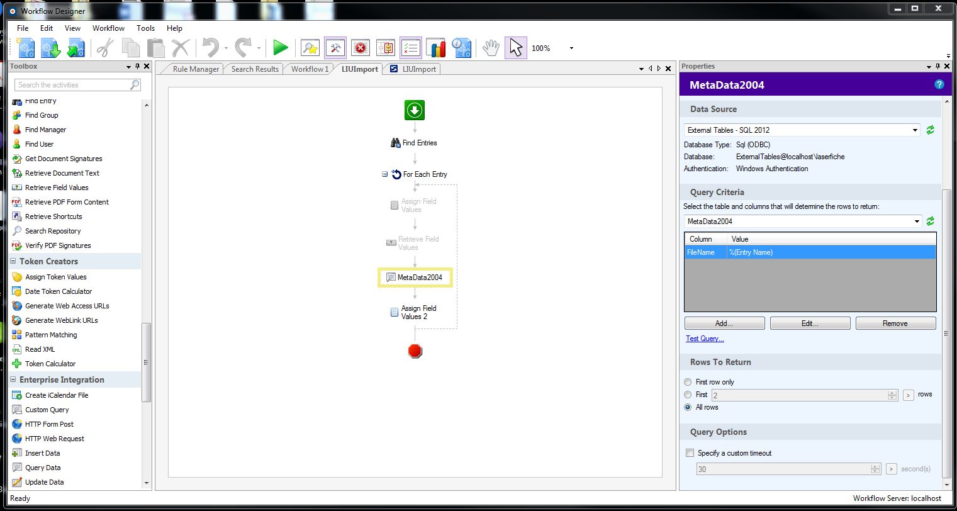This screenshot has width=957, height=511.
Task: Open the External Tables data source dropdown
Action: click(x=915, y=130)
